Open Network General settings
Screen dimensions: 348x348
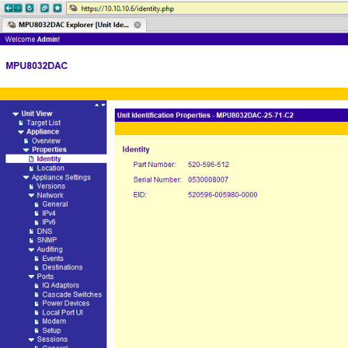(55, 204)
